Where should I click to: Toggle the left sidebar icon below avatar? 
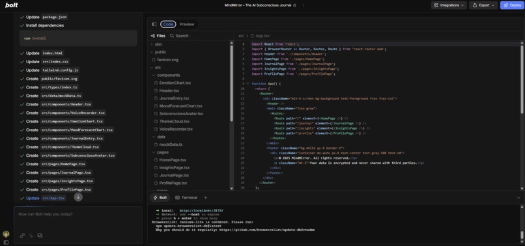tap(6, 242)
